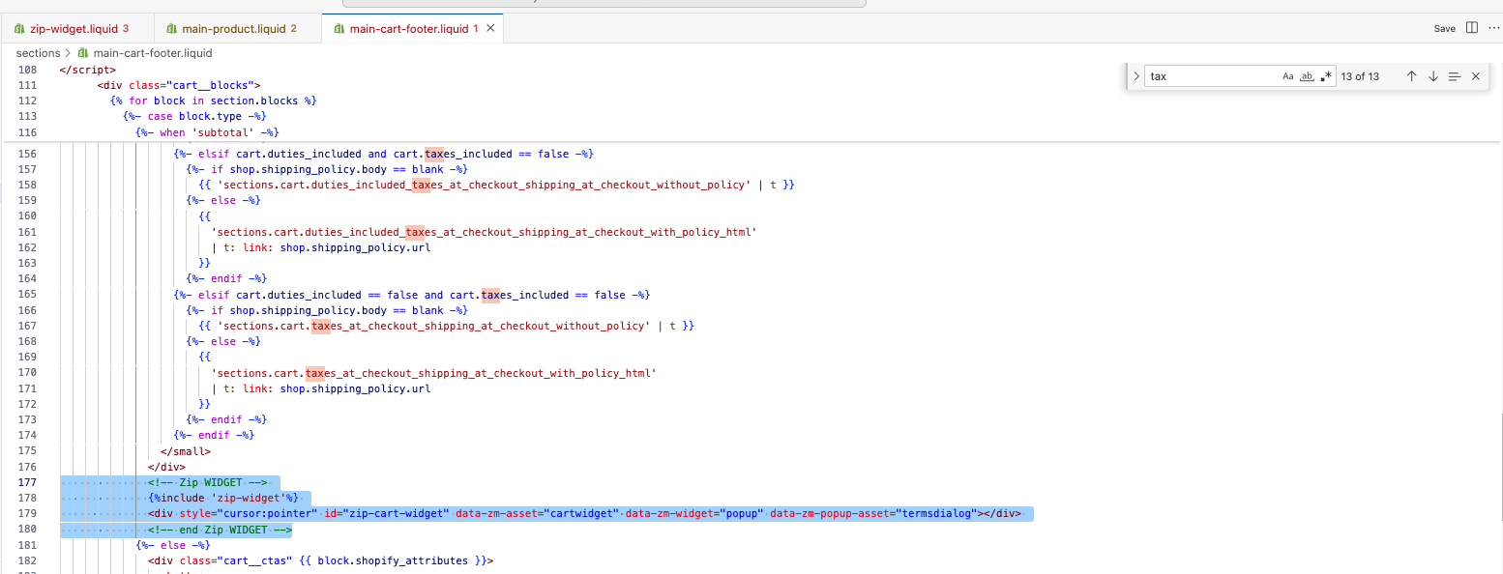Click the '<!-- end Zip WIDGET -->' comment
Screen dimensions: 1503x574
(220, 530)
